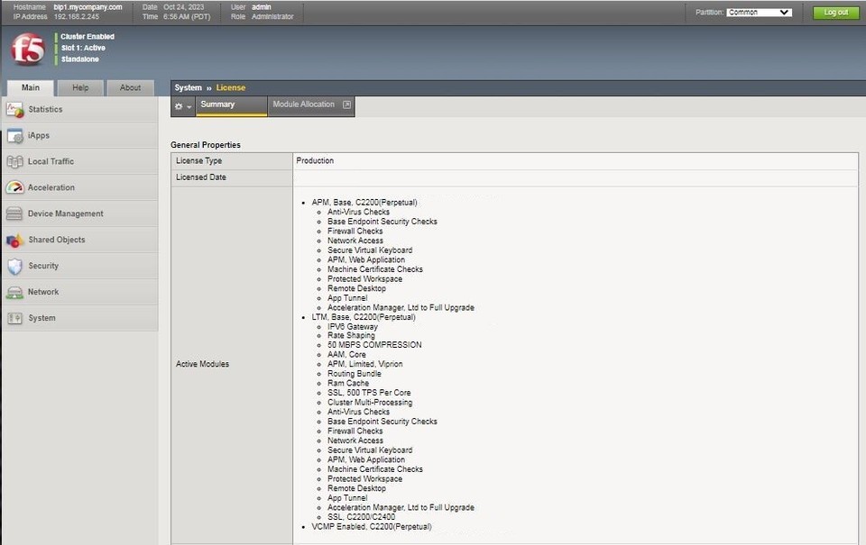
Task: Select the Summary tab
Action: coord(232,106)
